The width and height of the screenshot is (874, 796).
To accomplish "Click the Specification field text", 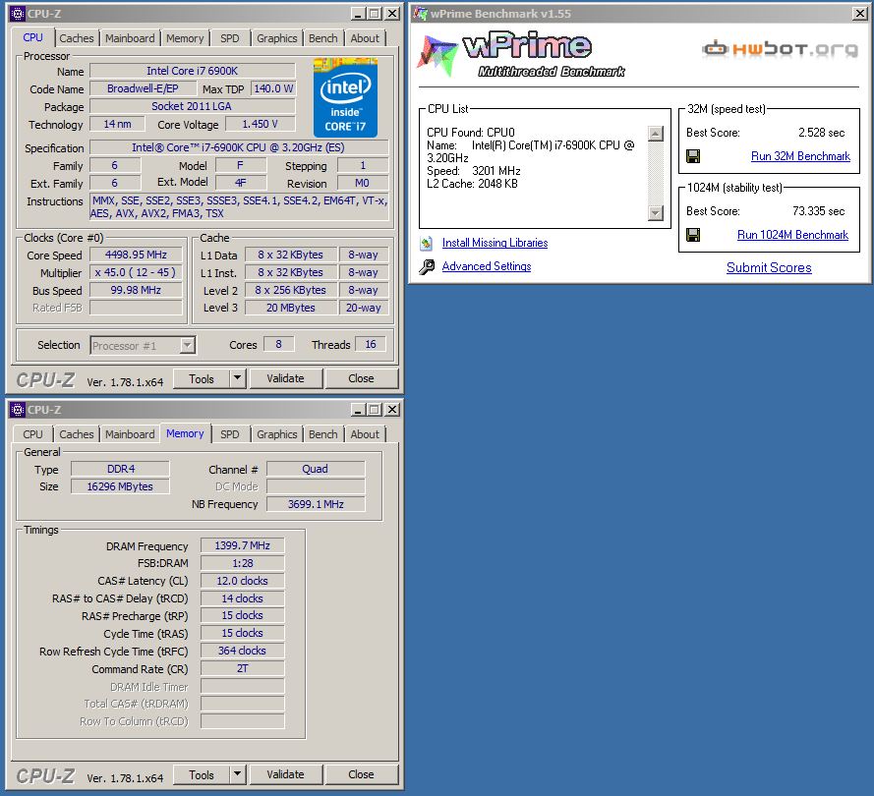I will pyautogui.click(x=239, y=147).
